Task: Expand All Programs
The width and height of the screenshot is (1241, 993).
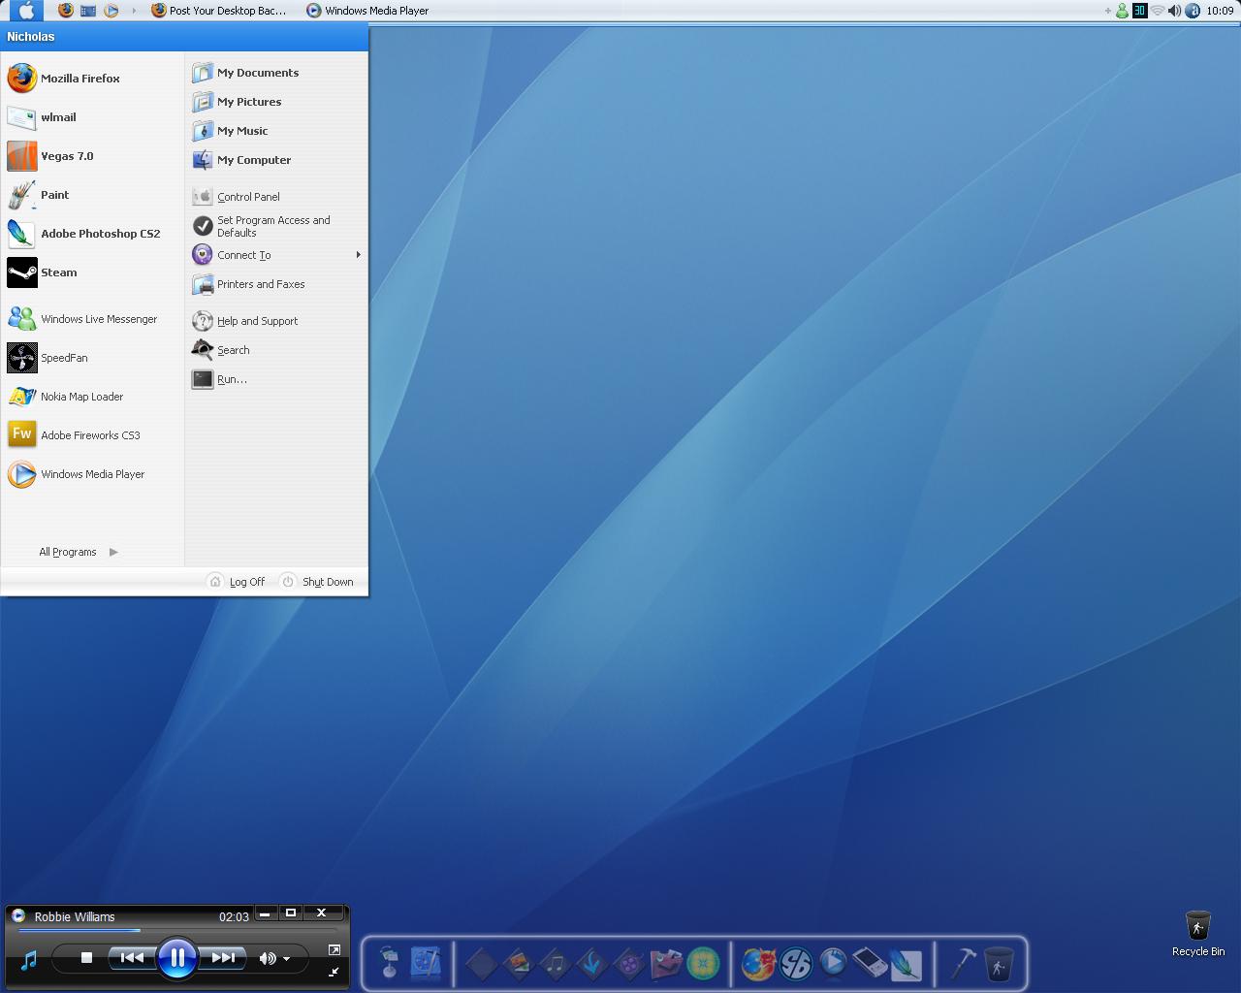Action: [x=79, y=552]
